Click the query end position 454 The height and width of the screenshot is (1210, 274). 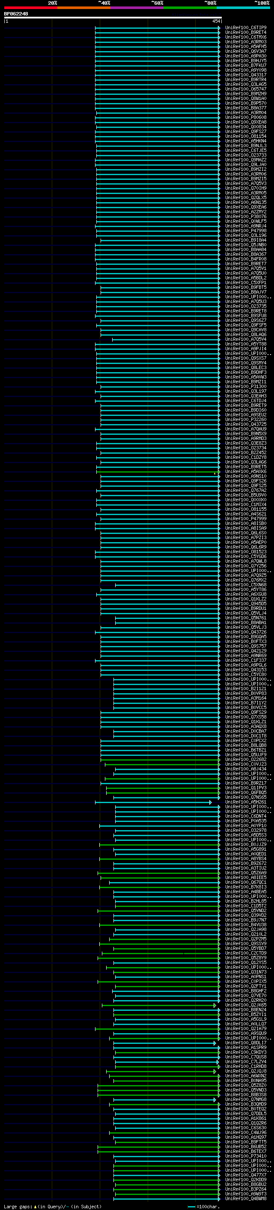tap(216, 21)
